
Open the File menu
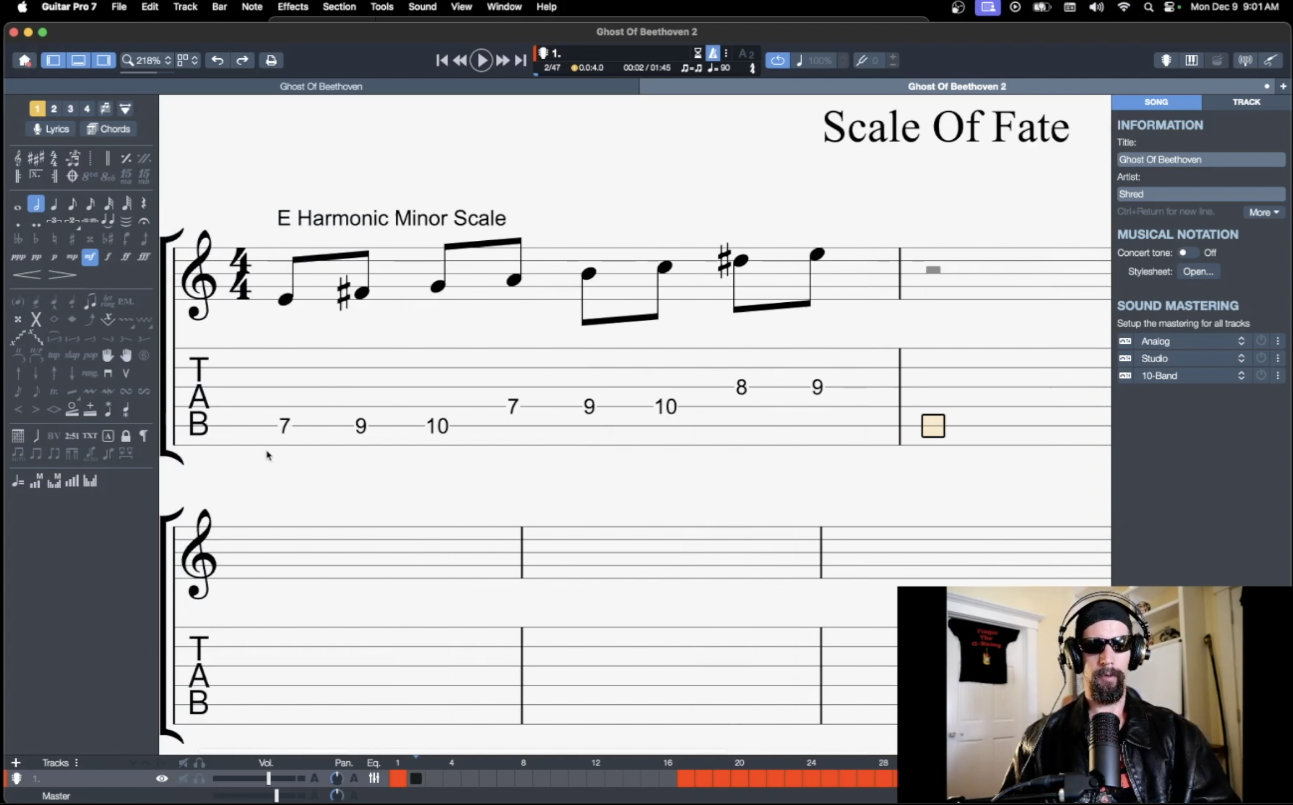119,7
